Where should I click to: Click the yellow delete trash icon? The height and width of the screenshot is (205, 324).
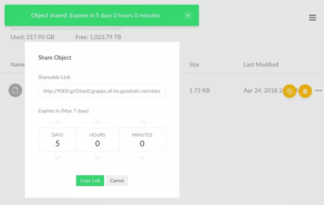[305, 91]
